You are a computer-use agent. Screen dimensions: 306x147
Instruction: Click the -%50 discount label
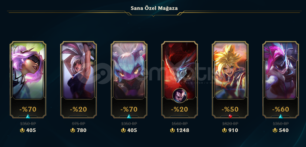[x=230, y=109]
